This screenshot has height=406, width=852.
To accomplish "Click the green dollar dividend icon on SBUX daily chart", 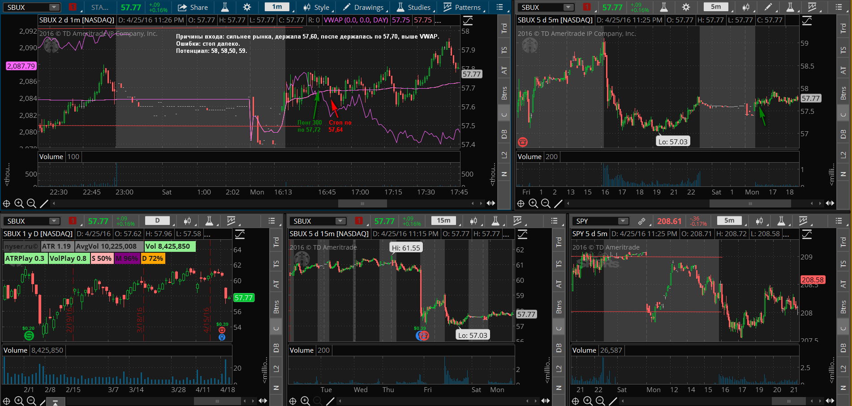I will [x=29, y=335].
